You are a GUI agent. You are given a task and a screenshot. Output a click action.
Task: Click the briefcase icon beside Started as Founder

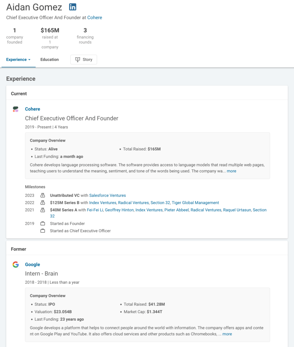point(43,224)
